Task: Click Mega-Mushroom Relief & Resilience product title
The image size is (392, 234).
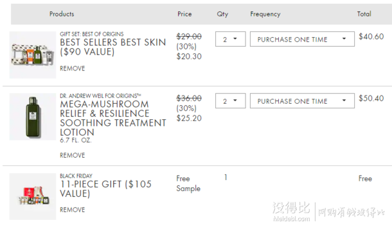Action: point(113,118)
